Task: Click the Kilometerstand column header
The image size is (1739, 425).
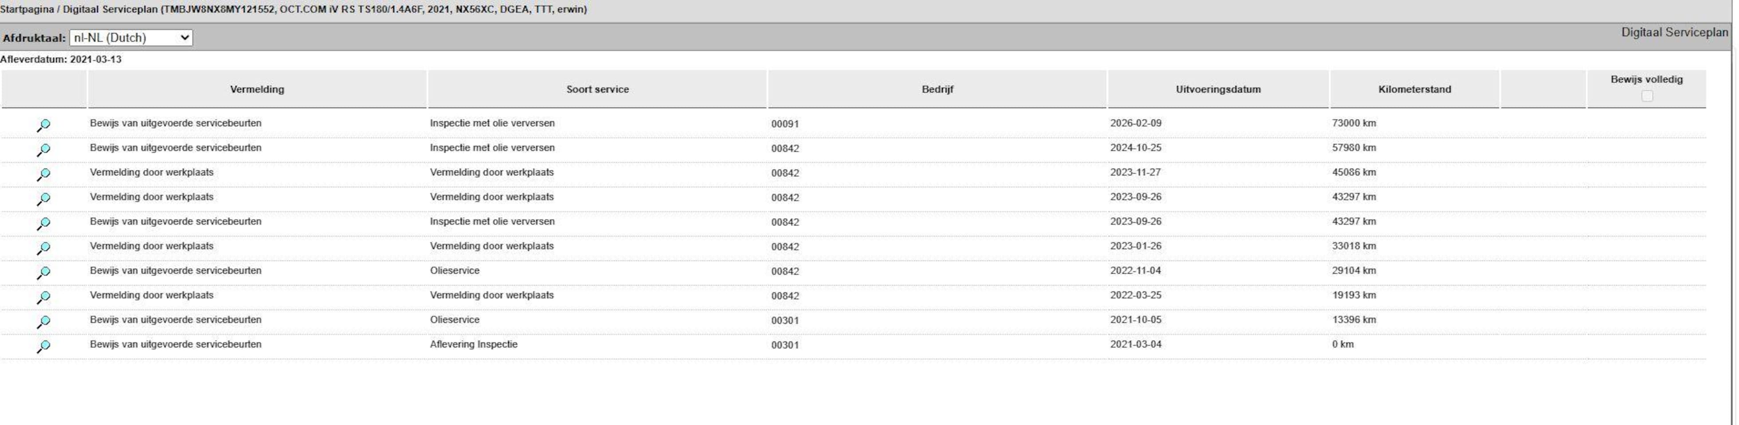Action: pyautogui.click(x=1415, y=89)
